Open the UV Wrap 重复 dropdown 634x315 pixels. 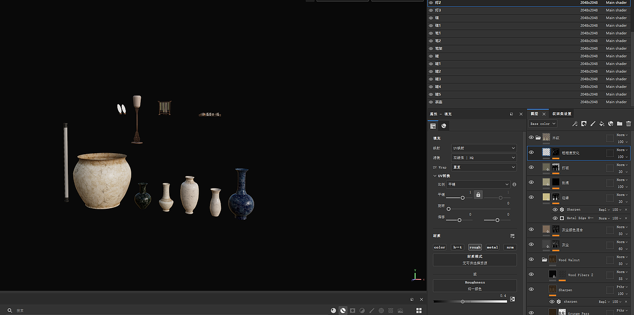(x=484, y=167)
